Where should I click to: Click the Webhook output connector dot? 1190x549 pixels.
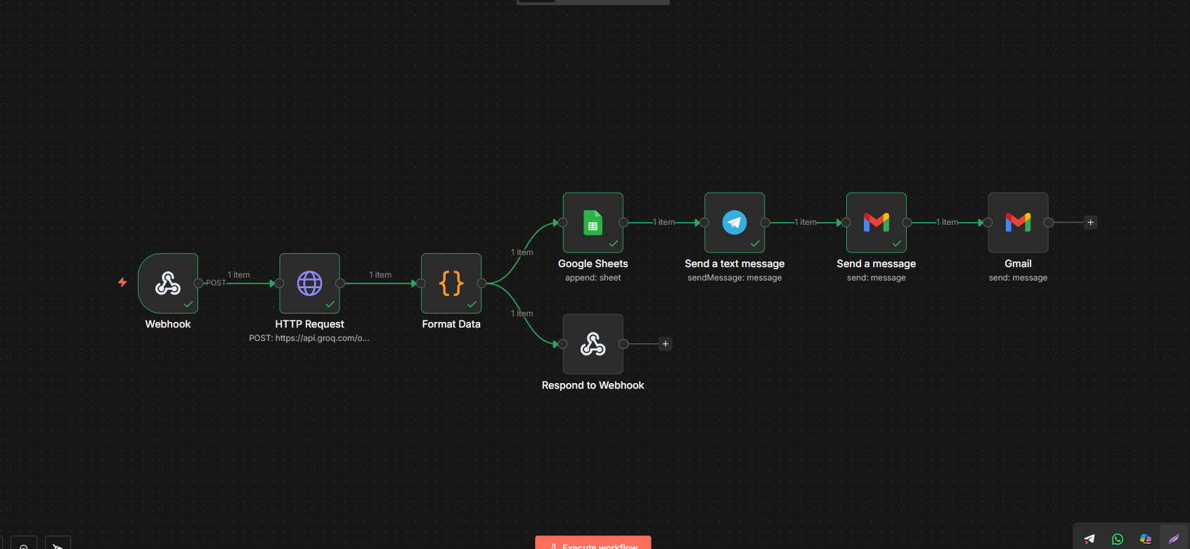(x=198, y=283)
